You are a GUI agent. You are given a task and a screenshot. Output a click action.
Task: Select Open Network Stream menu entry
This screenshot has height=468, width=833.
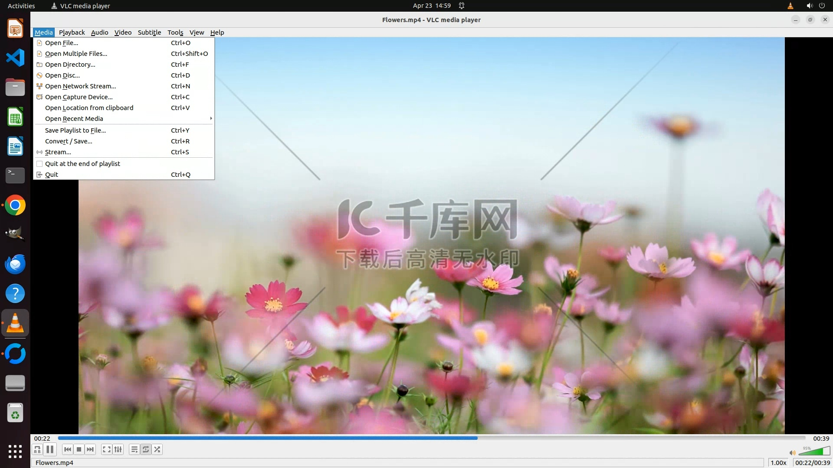click(x=80, y=86)
